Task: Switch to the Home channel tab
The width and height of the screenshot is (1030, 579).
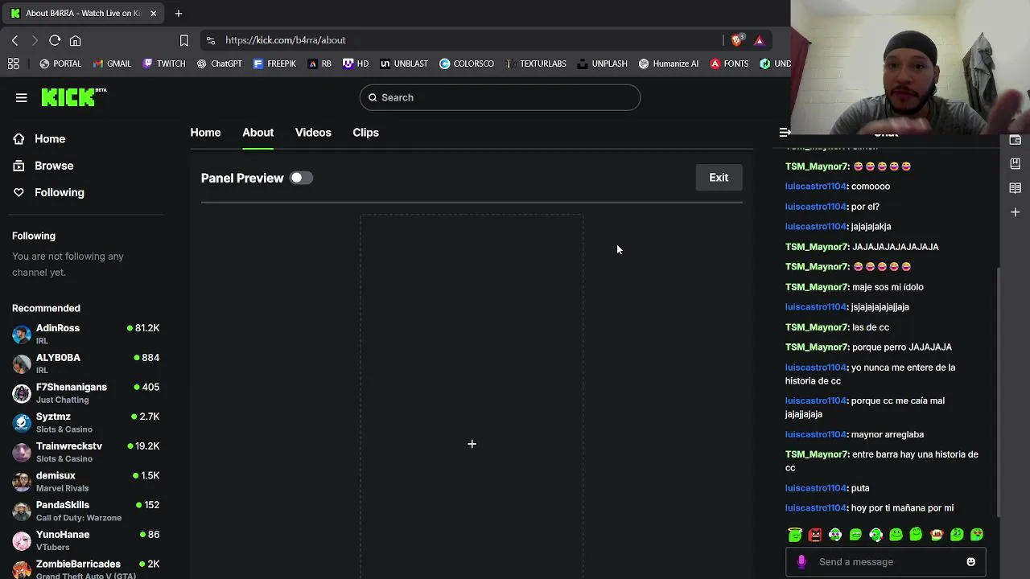Action: coord(205,133)
